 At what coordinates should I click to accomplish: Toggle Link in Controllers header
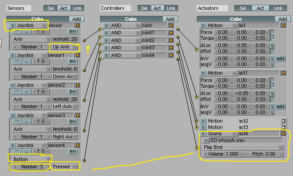(171, 8)
